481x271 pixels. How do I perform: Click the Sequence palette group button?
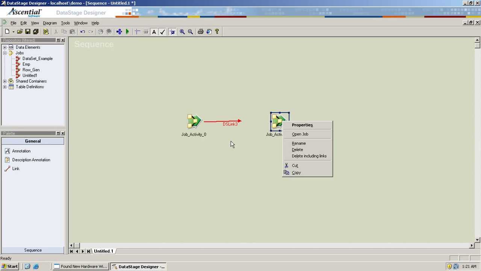[33, 250]
